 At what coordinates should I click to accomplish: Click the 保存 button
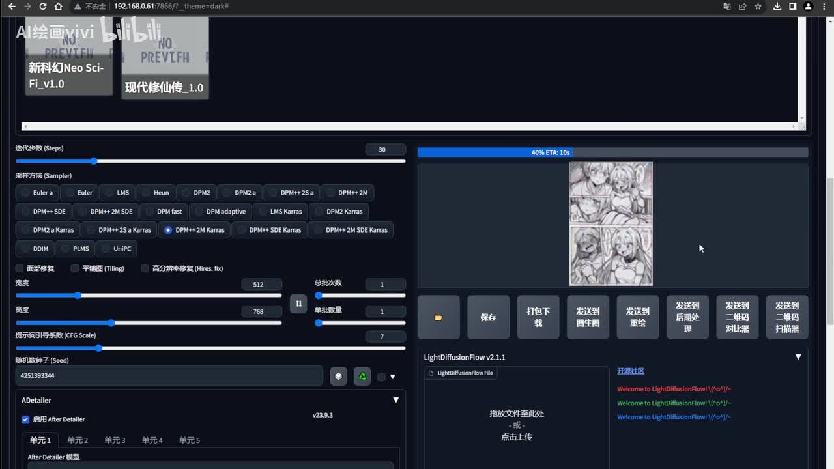pos(488,317)
